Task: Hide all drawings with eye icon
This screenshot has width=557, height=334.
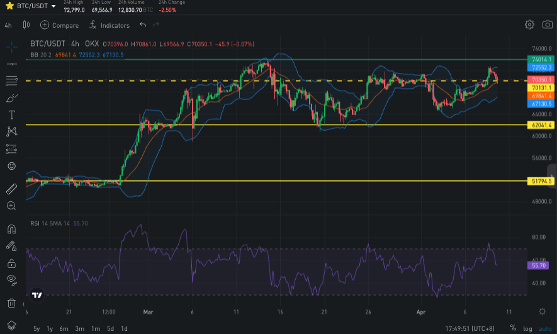Action: tap(11, 279)
